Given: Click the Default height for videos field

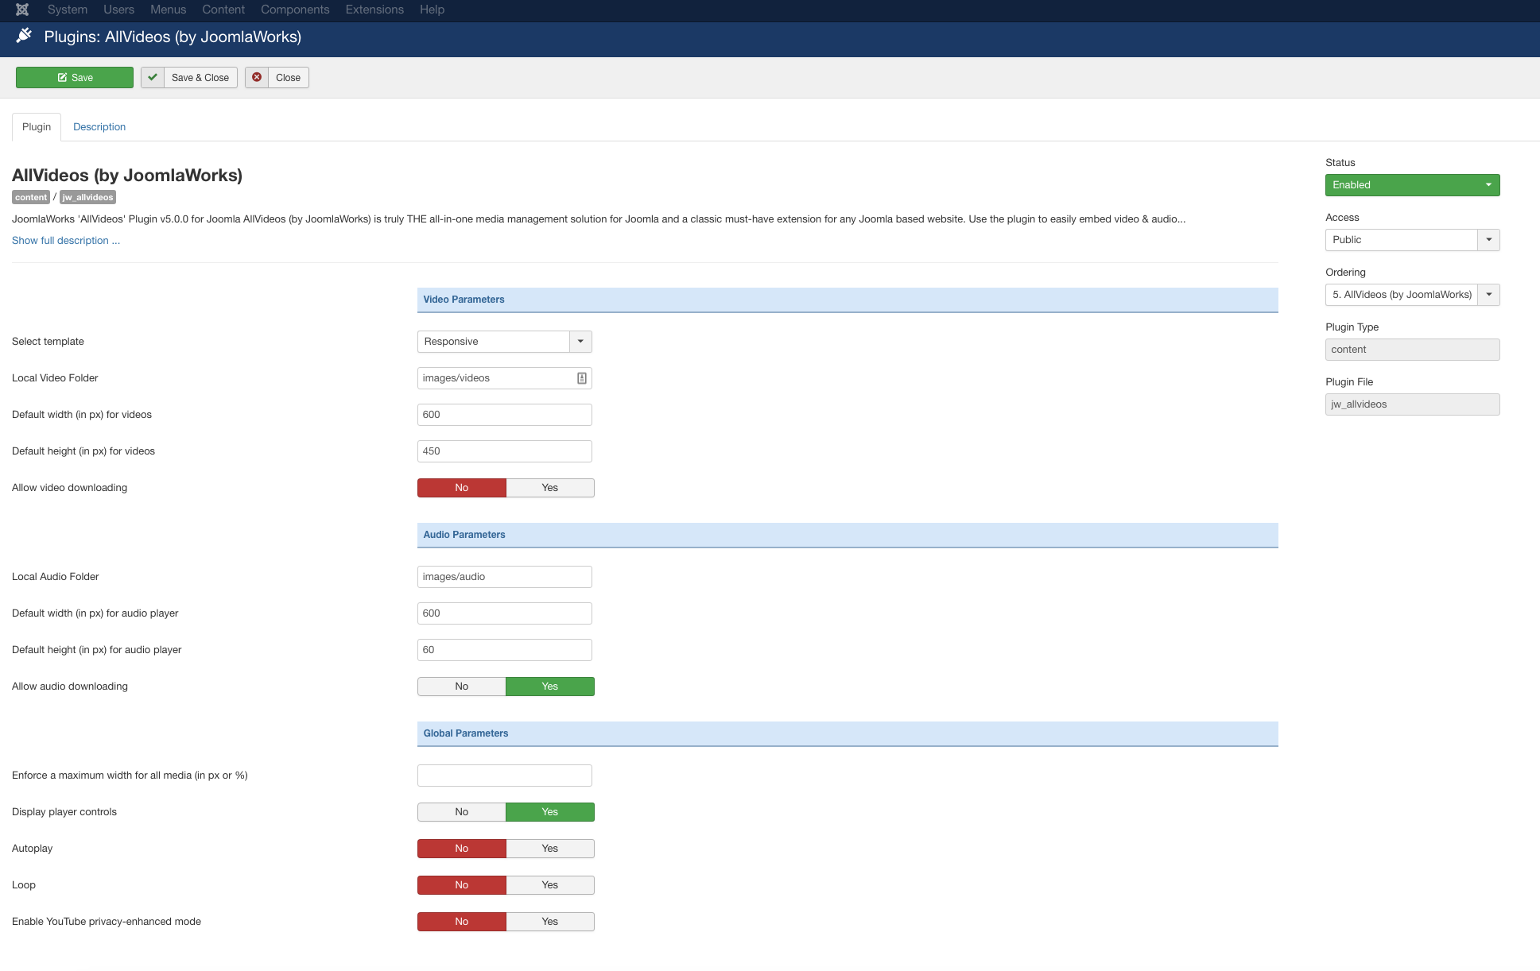Looking at the screenshot, I should 505,451.
